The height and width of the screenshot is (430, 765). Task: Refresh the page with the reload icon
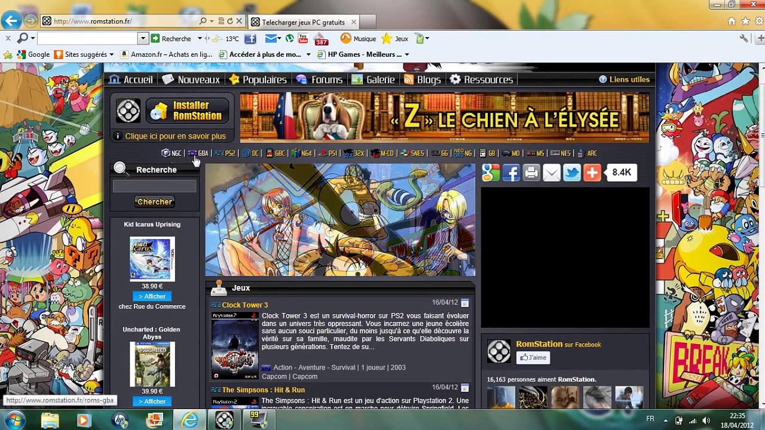point(229,21)
